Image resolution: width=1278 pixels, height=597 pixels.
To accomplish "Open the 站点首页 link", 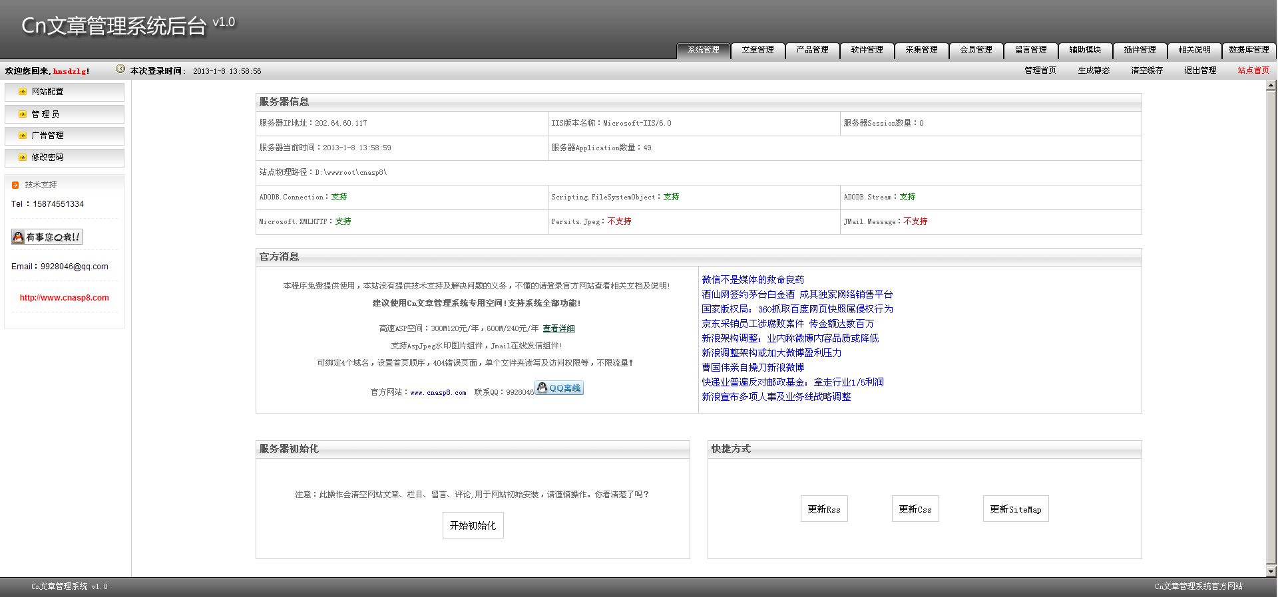I will [1253, 70].
